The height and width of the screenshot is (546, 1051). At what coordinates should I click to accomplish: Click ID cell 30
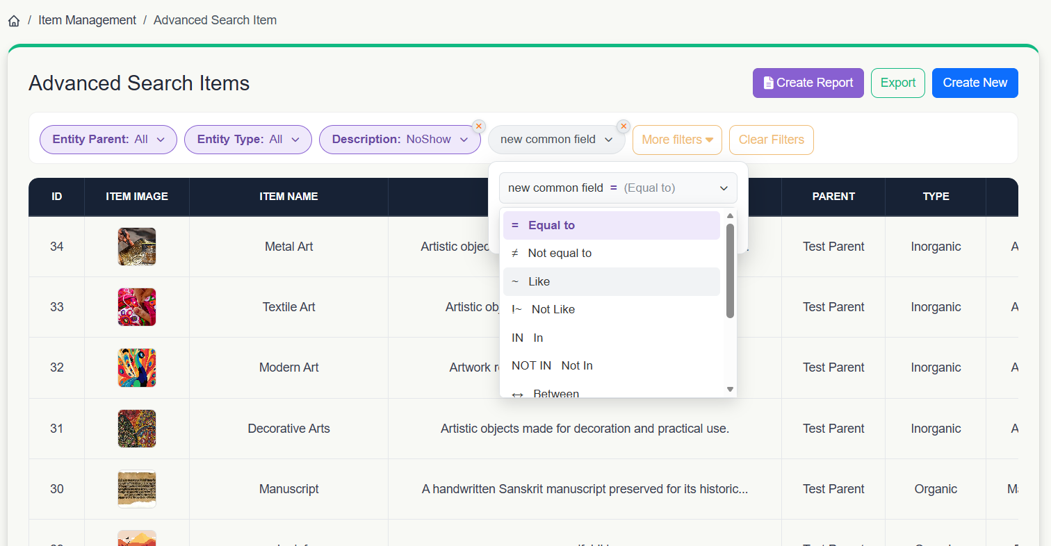pyautogui.click(x=57, y=489)
